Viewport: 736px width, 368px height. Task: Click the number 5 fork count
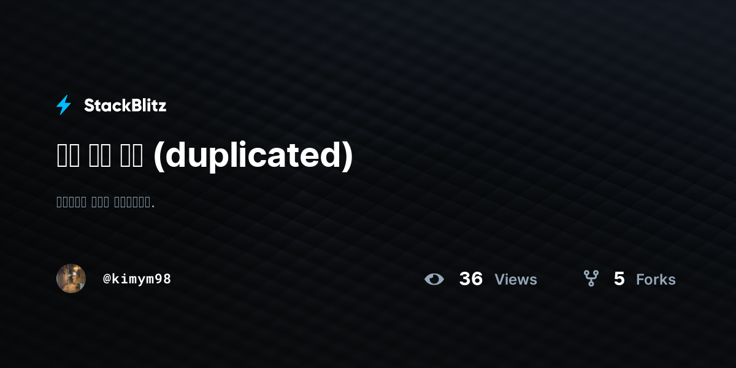619,279
